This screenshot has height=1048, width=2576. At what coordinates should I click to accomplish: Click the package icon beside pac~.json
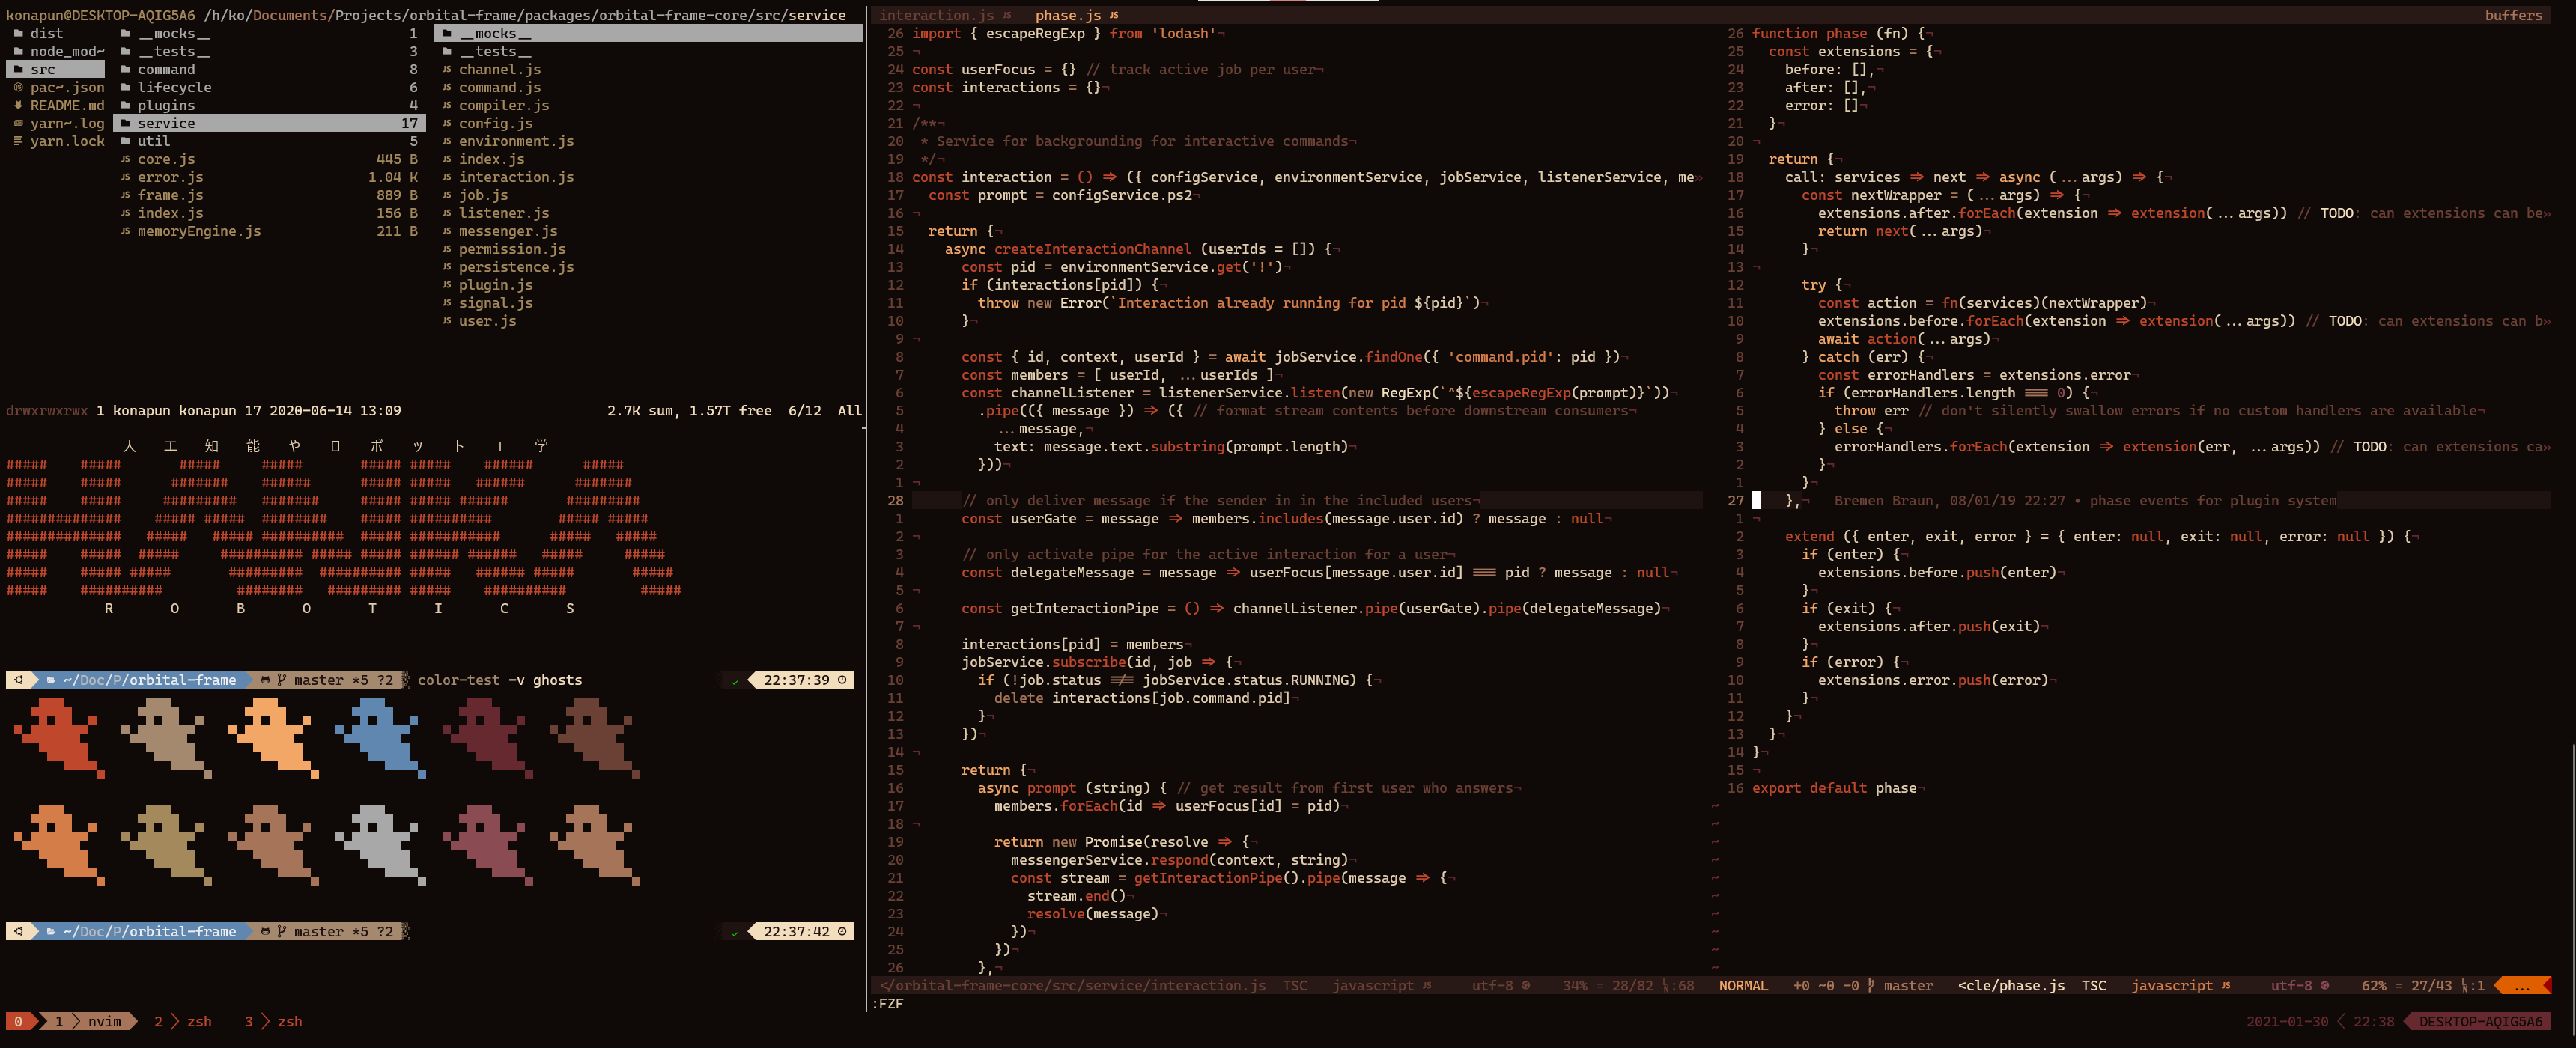click(18, 88)
